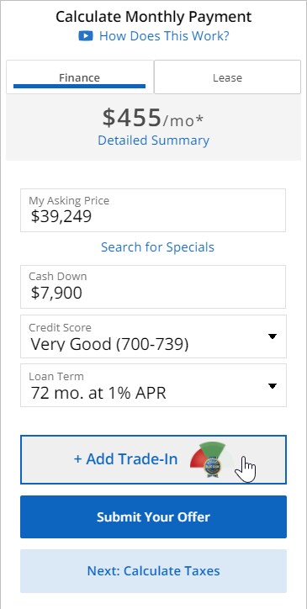Image resolution: width=307 pixels, height=609 pixels.
Task: Select the $7,900 cash down value
Action: click(x=56, y=293)
